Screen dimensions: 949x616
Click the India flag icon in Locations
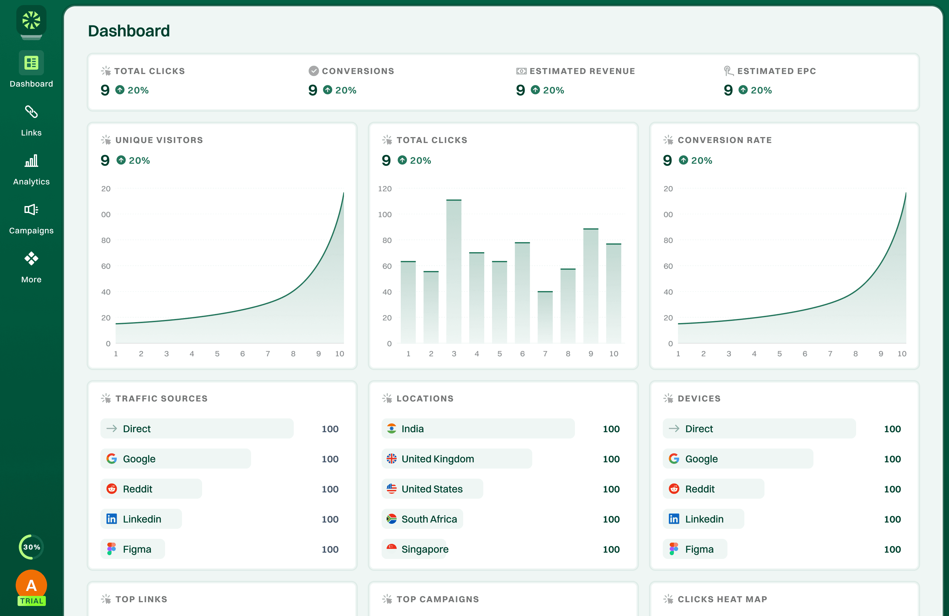392,428
